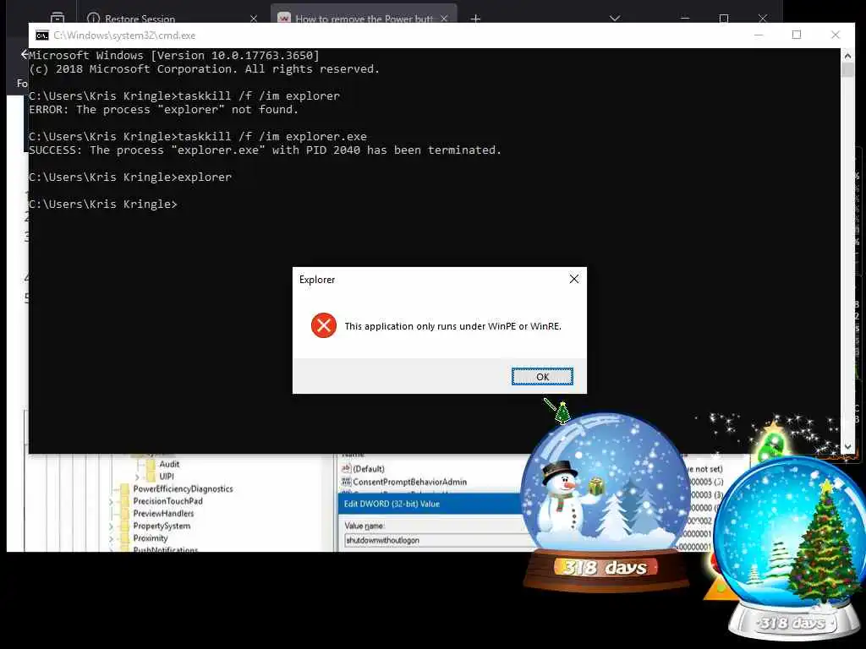Select ConsentPromptBehaviorAdmin registry value

[x=409, y=482]
